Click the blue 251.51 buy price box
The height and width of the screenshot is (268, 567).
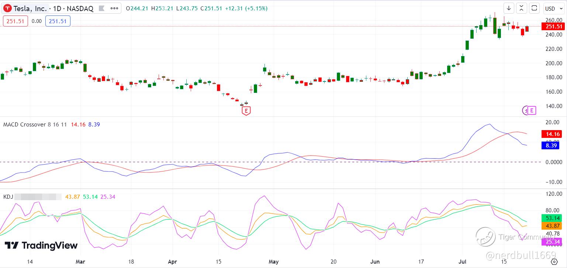tap(58, 21)
